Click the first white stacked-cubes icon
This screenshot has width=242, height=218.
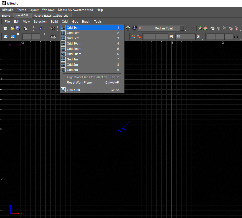click(x=213, y=28)
